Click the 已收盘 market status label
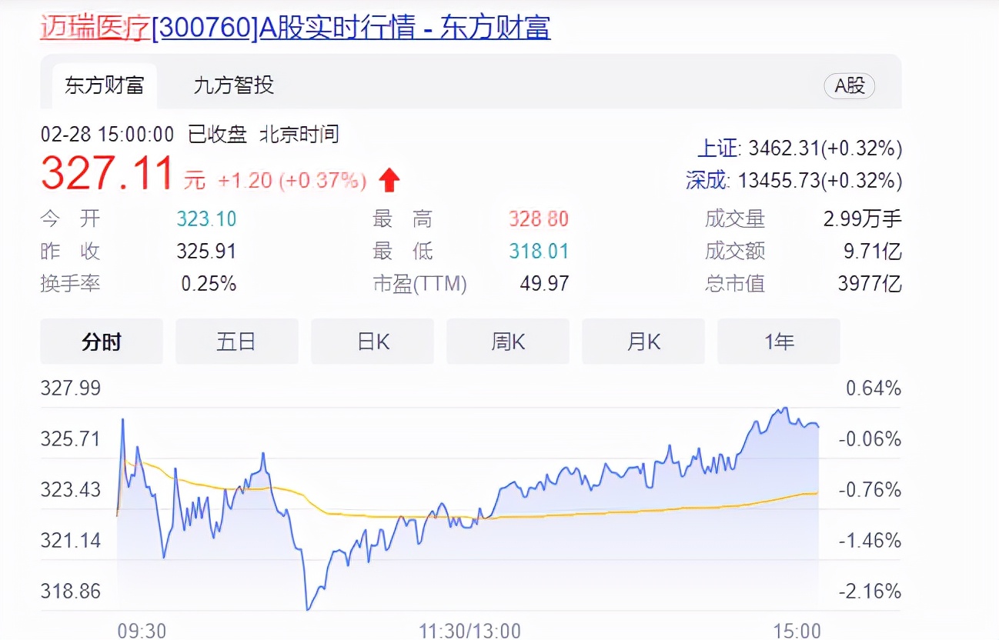Image resolution: width=999 pixels, height=640 pixels. click(x=217, y=135)
